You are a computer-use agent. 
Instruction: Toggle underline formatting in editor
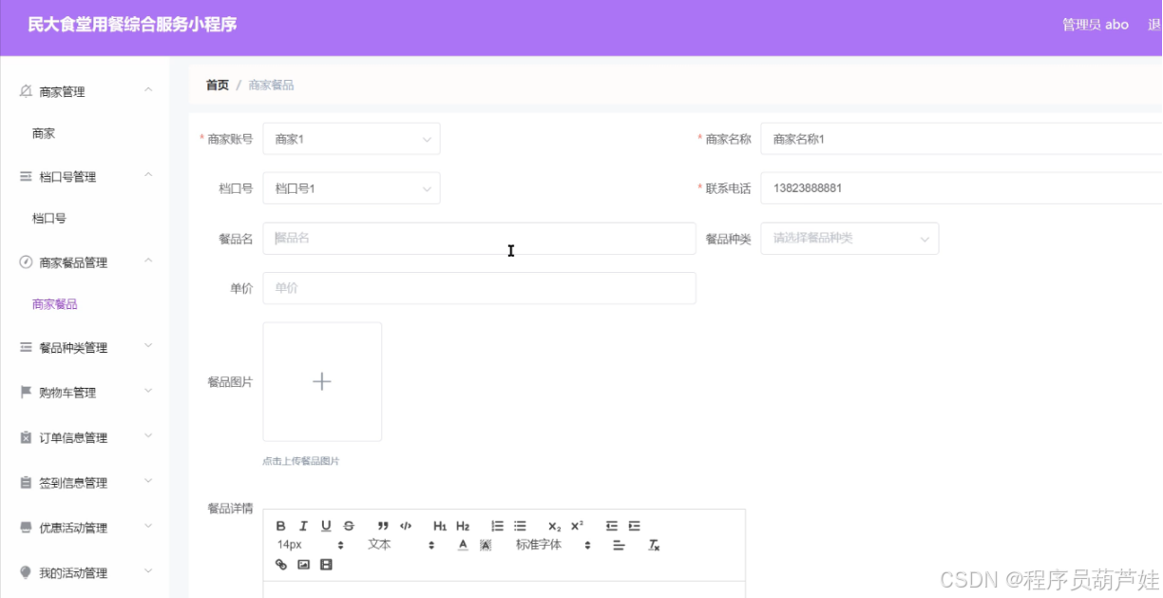(x=326, y=526)
